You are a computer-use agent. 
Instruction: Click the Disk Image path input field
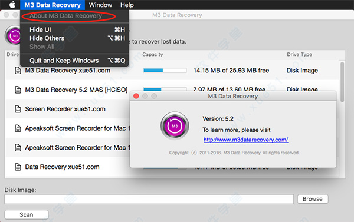[x=149, y=199]
